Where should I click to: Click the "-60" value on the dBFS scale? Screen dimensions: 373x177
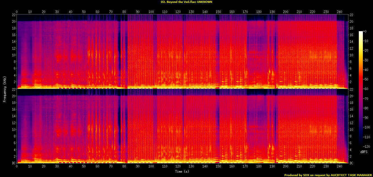tap(366, 89)
